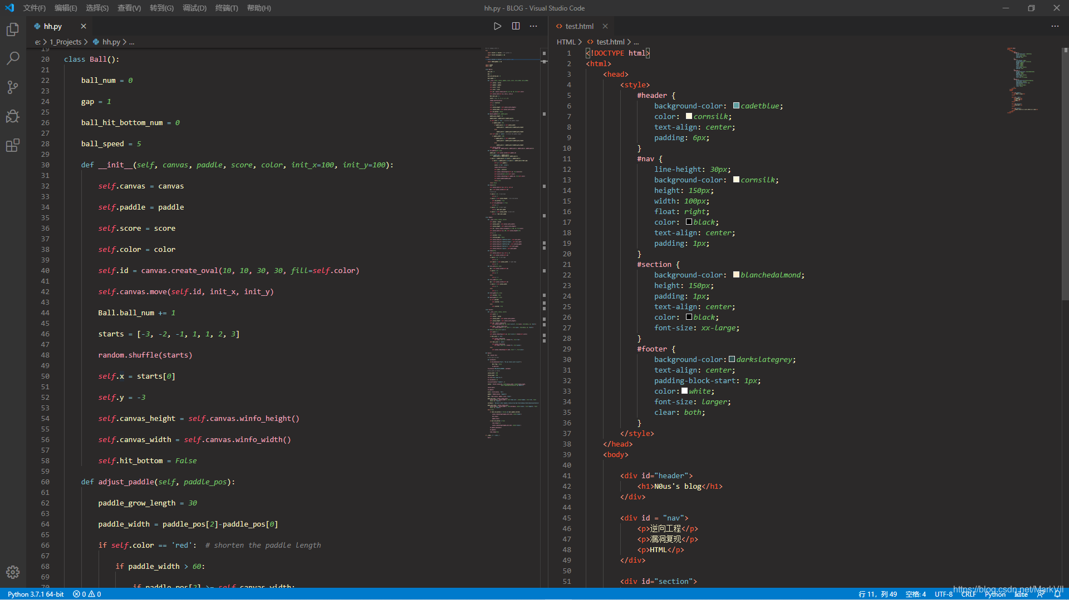
Task: Open the 编辑(E) menu
Action: pos(66,8)
